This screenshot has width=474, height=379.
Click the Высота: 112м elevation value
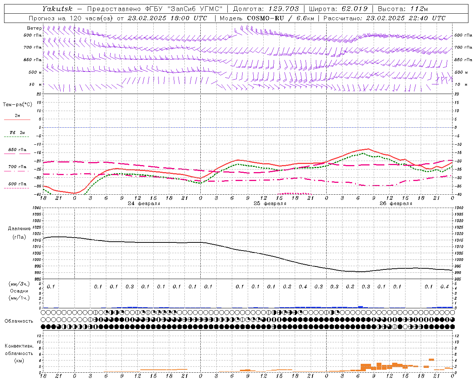[403, 9]
